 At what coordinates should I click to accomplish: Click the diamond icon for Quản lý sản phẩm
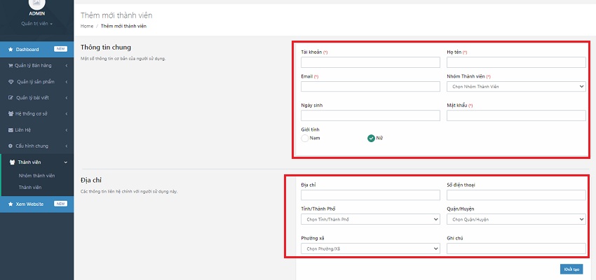coord(11,82)
